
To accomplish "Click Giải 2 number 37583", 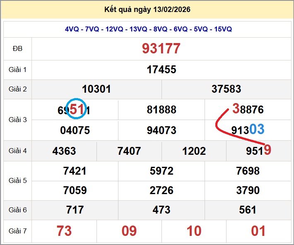I will tap(226, 89).
